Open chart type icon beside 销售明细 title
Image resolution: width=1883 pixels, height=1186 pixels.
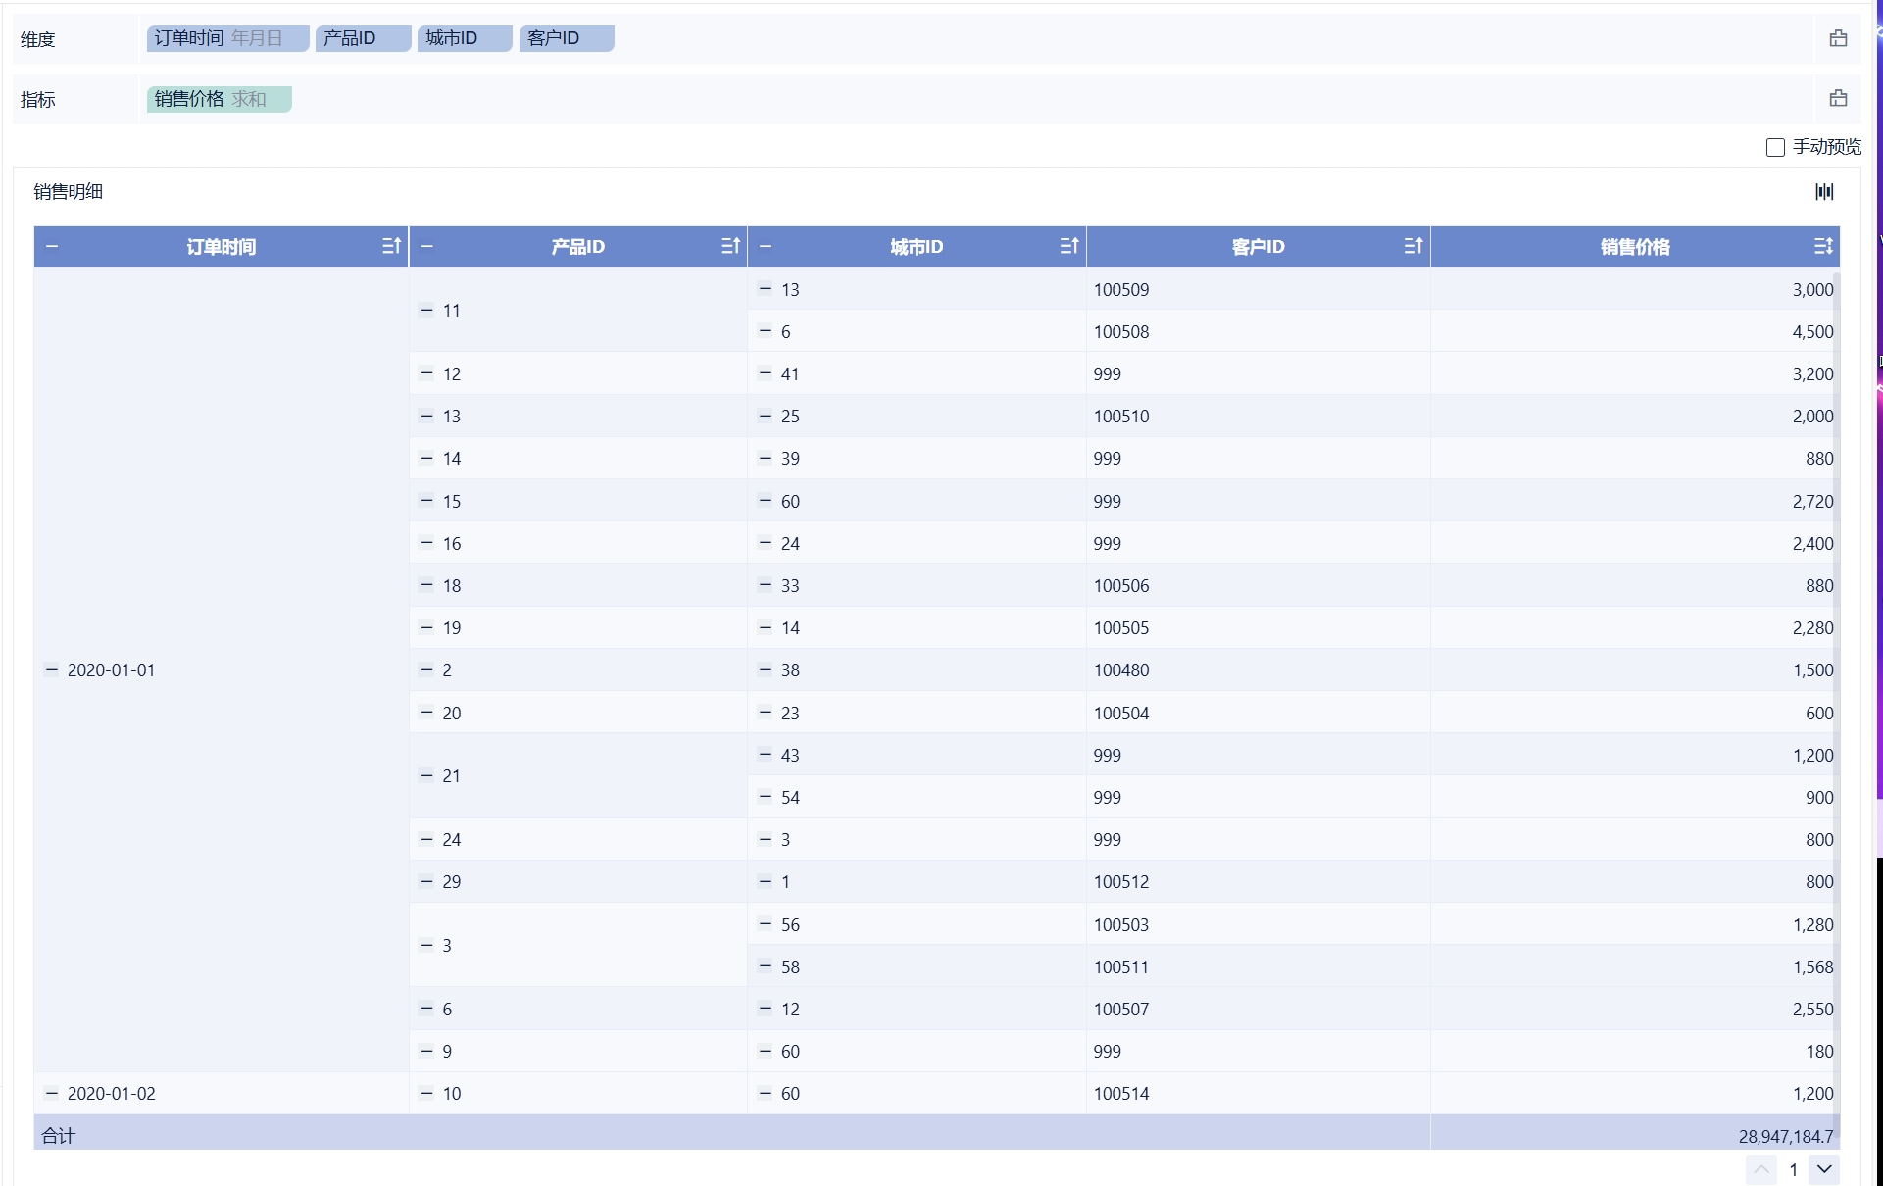tap(1824, 191)
